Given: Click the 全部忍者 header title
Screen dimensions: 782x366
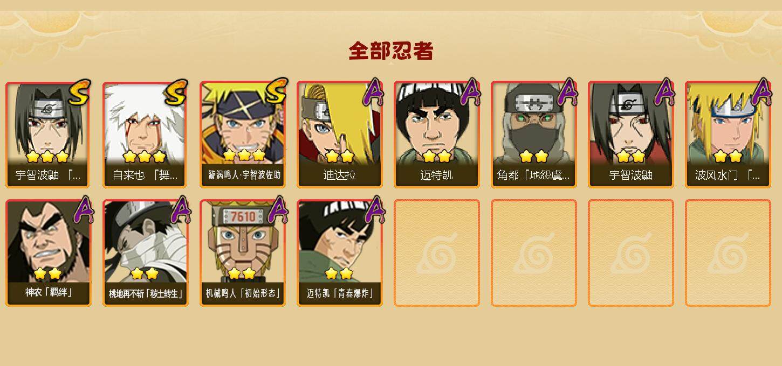Looking at the screenshot, I should tap(391, 51).
